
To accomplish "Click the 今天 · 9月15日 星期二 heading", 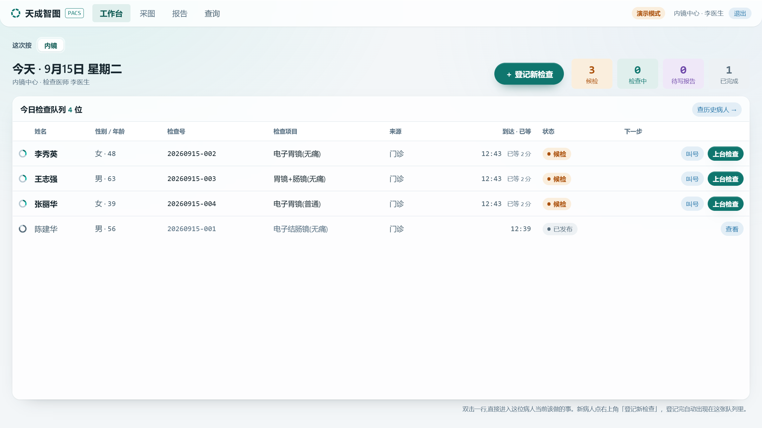I will pos(67,69).
